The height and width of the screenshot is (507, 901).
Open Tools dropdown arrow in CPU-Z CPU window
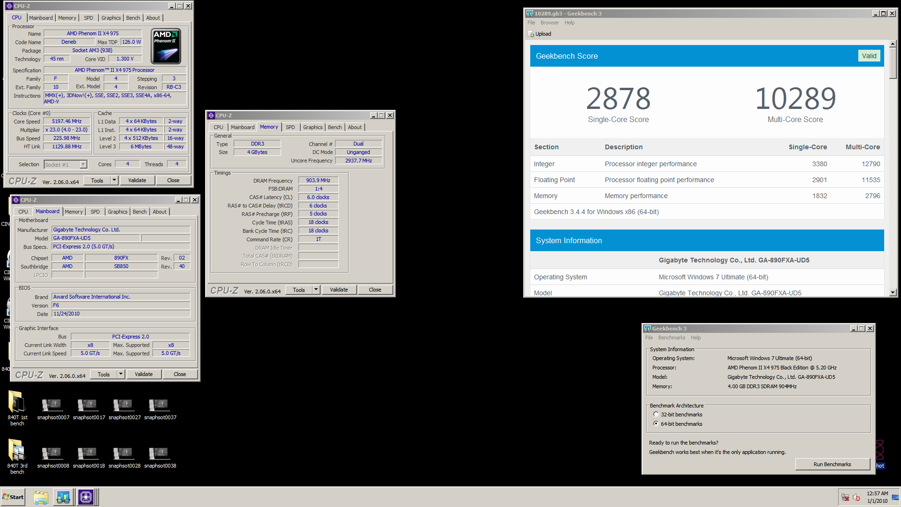coord(114,180)
